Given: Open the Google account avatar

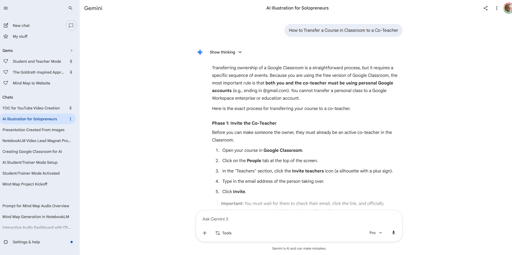Looking at the screenshot, I should pyautogui.click(x=508, y=8).
